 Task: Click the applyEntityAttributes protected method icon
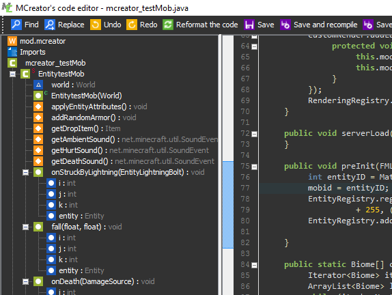click(38, 107)
